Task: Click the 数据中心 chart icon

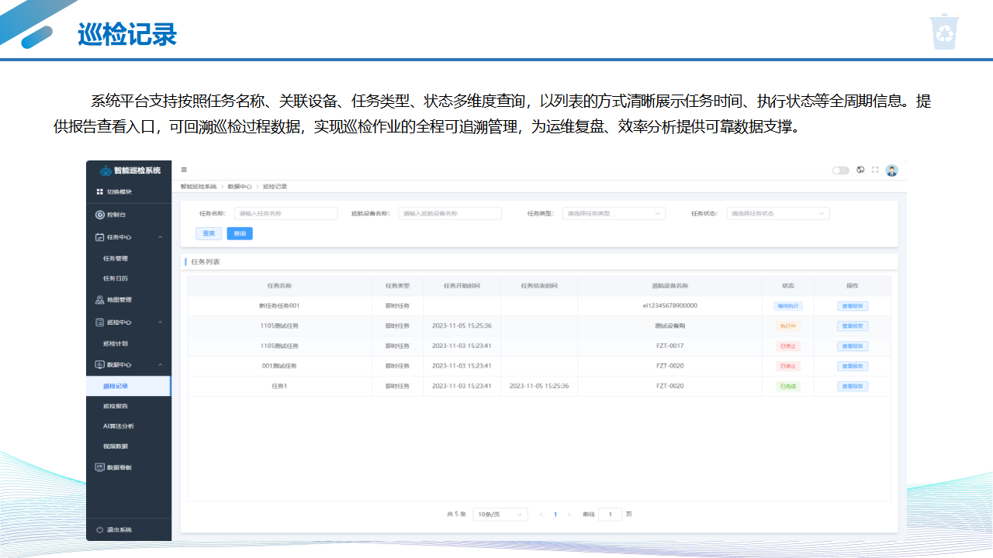Action: [x=99, y=364]
